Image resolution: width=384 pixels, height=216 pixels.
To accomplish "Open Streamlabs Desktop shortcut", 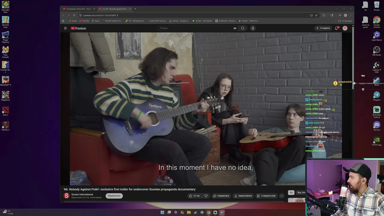I will click(x=376, y=112).
